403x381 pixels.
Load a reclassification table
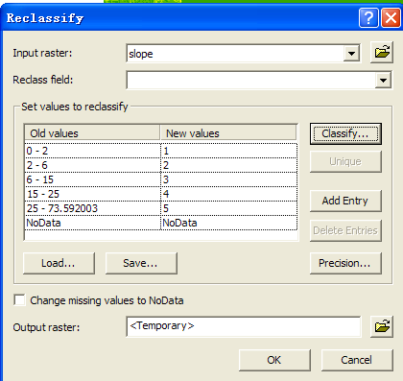[x=59, y=263]
